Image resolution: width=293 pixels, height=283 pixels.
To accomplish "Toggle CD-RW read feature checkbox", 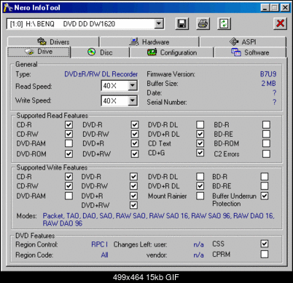I will click(x=69, y=134).
